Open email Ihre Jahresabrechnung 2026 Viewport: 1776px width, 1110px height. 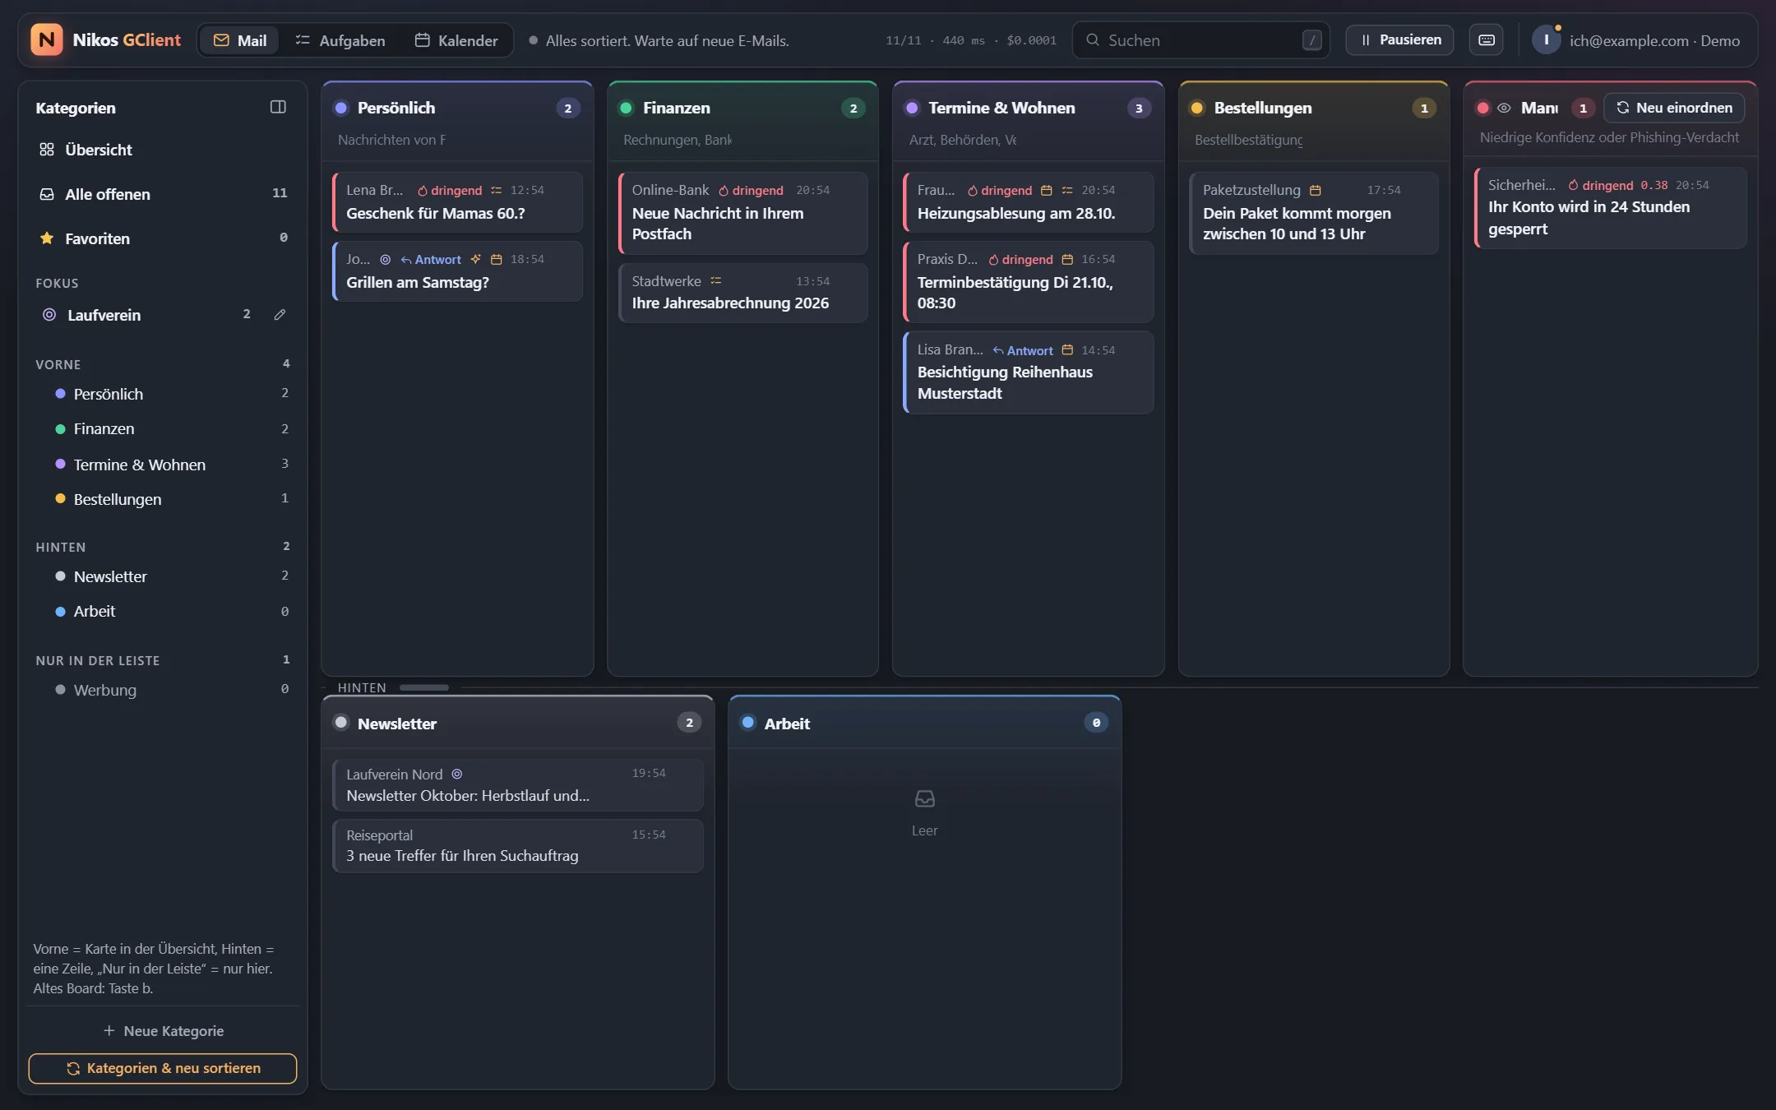(742, 293)
